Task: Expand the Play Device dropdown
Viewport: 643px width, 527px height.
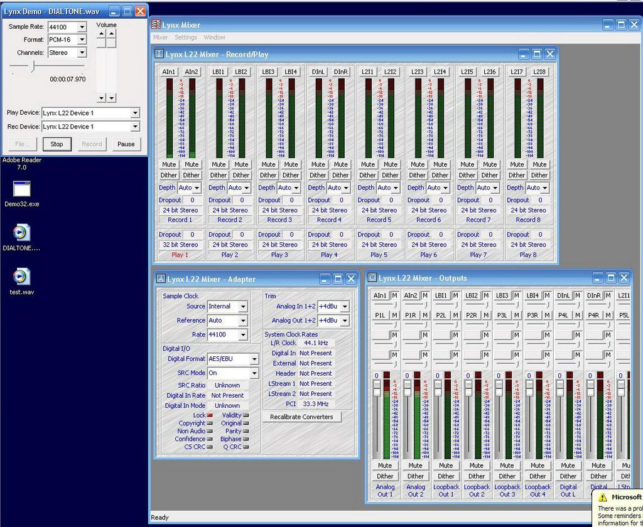Action: 135,113
